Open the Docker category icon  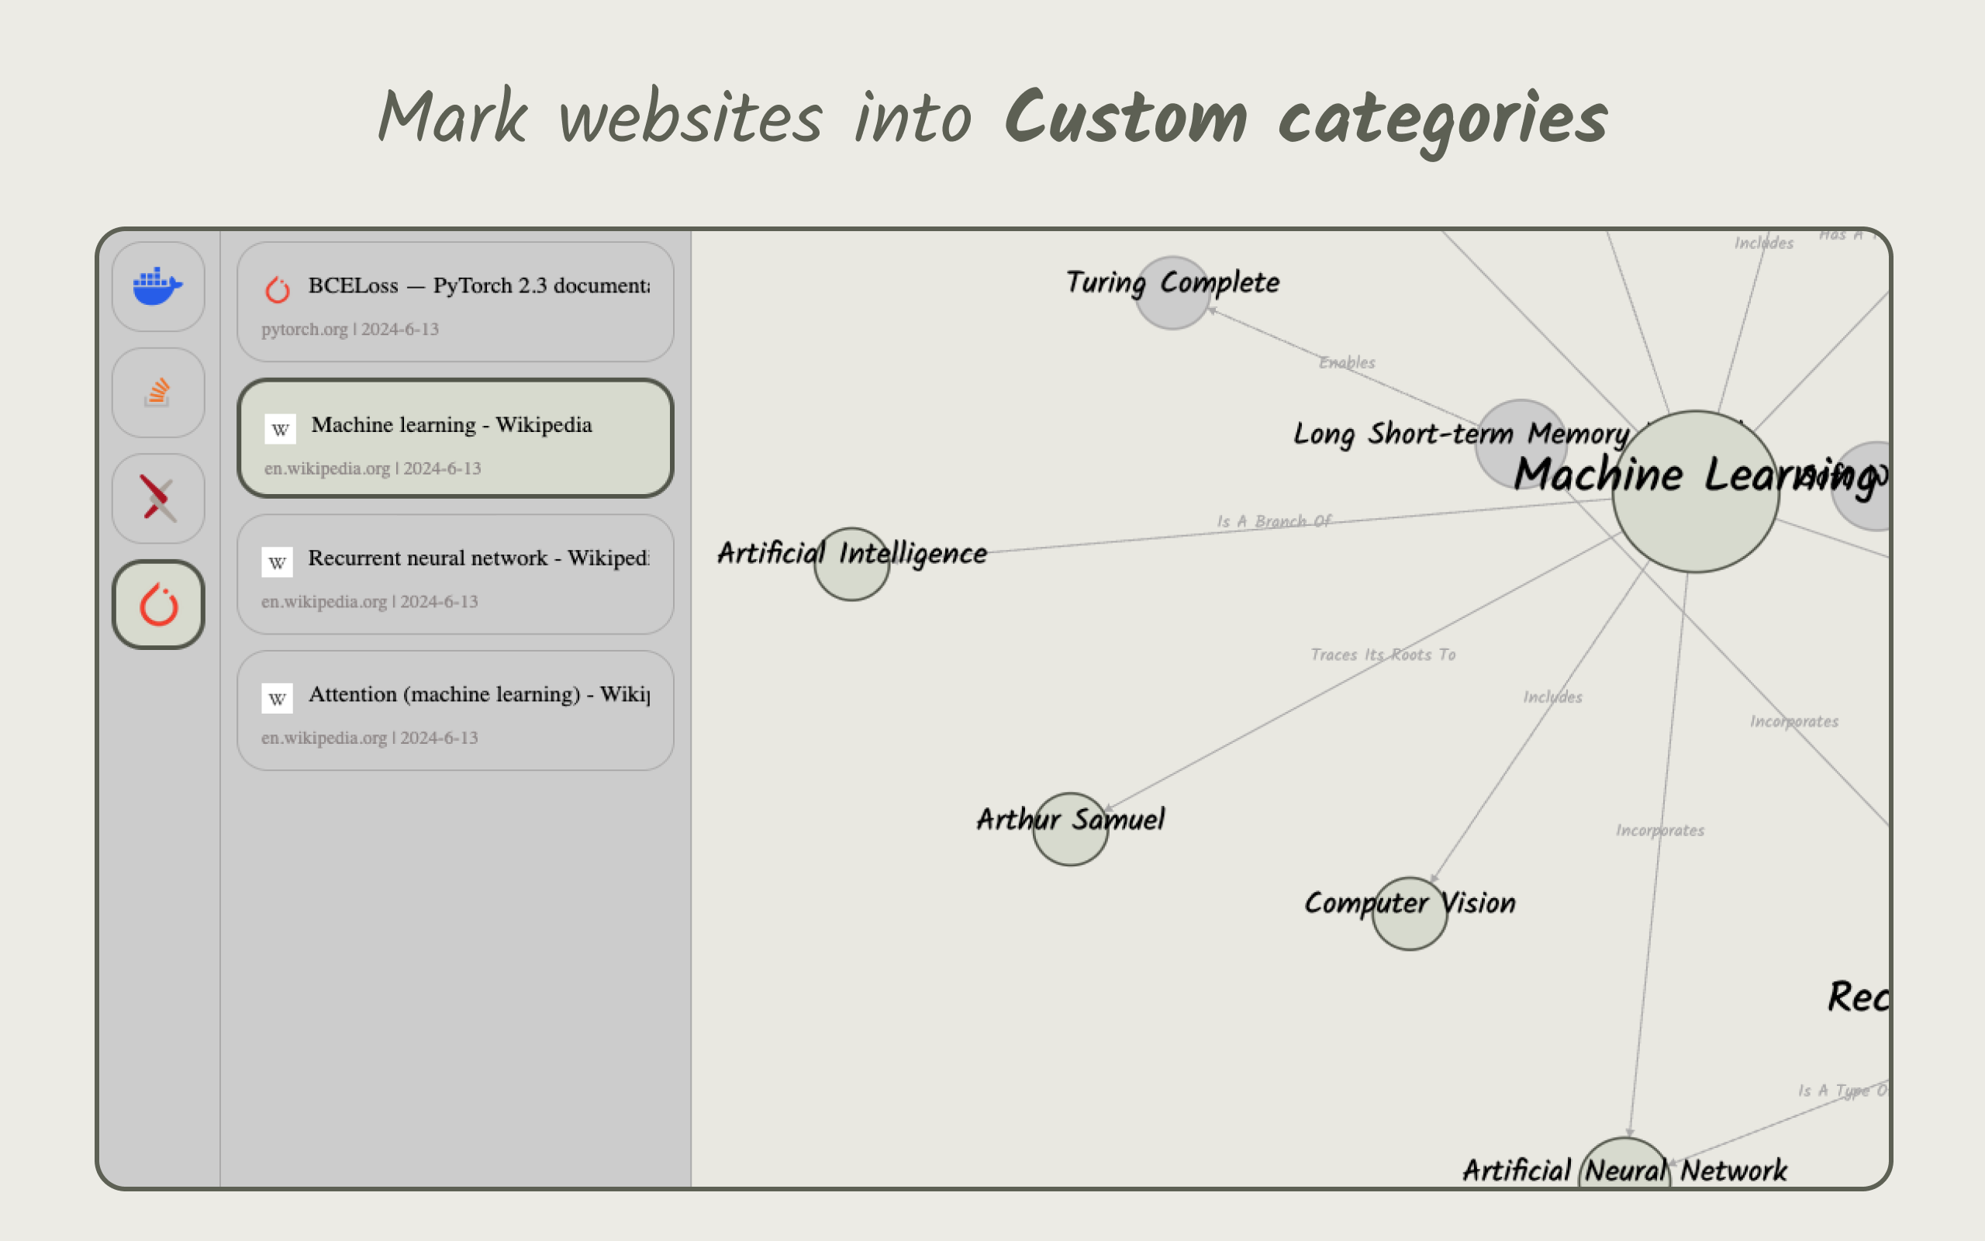pos(157,285)
